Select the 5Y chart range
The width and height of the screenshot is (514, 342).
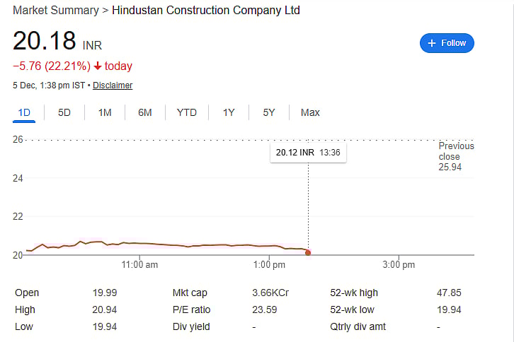tap(269, 112)
